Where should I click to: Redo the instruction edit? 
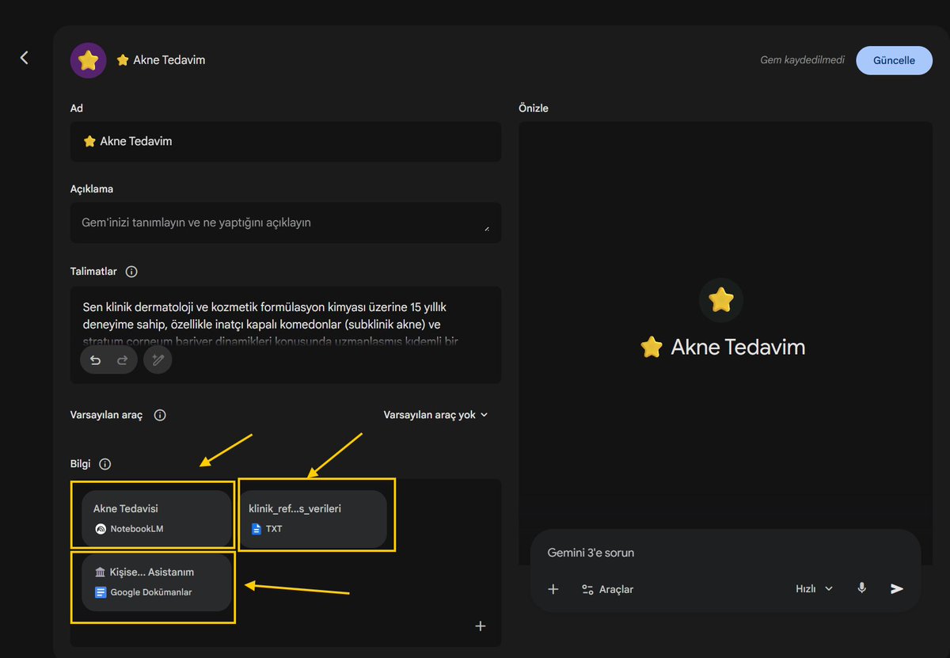123,360
